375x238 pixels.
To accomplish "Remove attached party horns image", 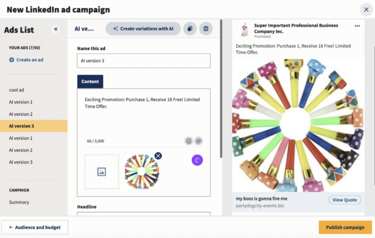I will tap(158, 156).
